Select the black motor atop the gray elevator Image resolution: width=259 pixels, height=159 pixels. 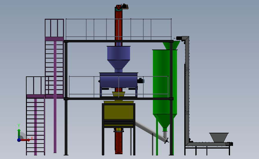[x=179, y=38]
